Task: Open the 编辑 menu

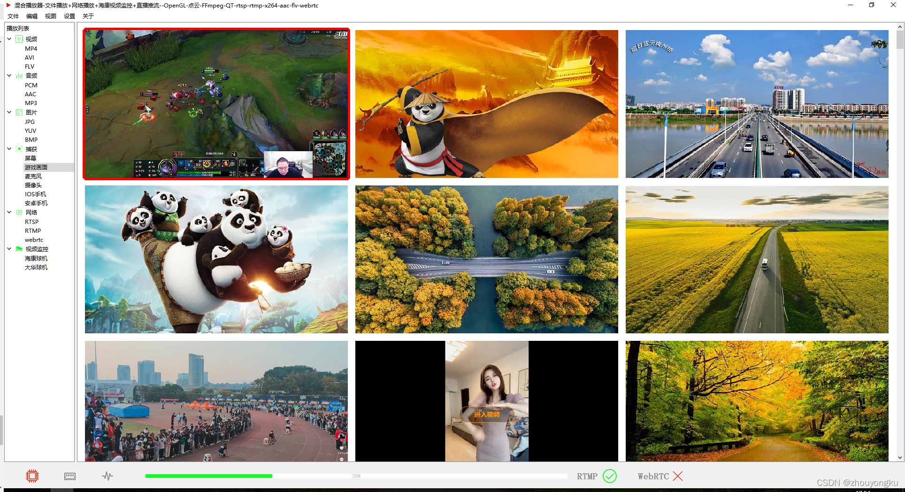Action: [32, 16]
